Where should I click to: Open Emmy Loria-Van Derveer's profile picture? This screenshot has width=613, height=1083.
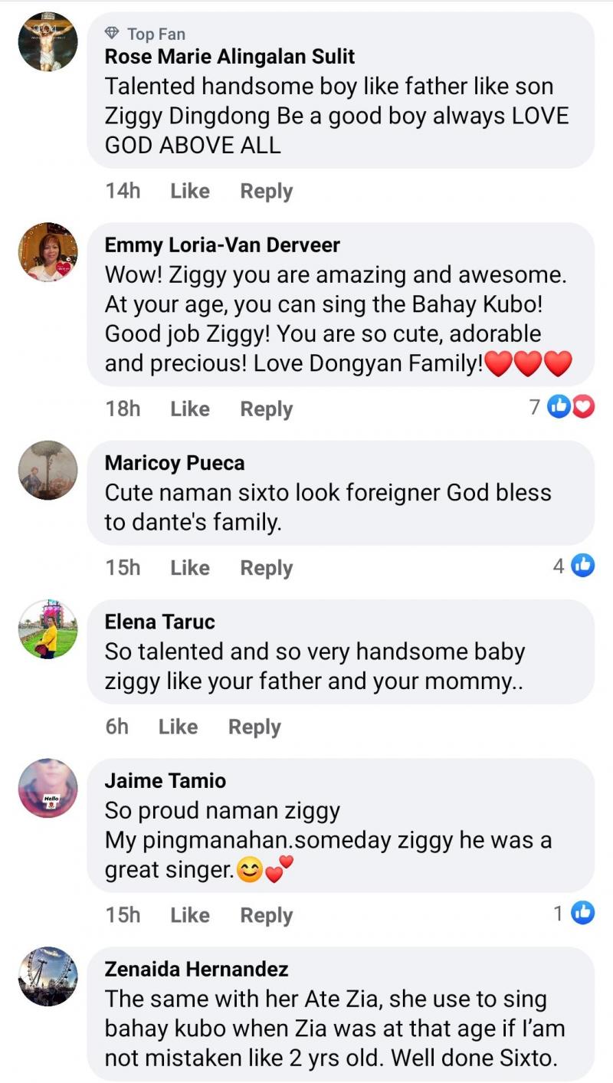(48, 252)
